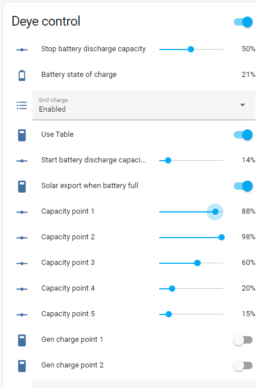The width and height of the screenshot is (256, 388).
Task: Click the icon next to Gen charge point 1
Action: pyautogui.click(x=22, y=340)
